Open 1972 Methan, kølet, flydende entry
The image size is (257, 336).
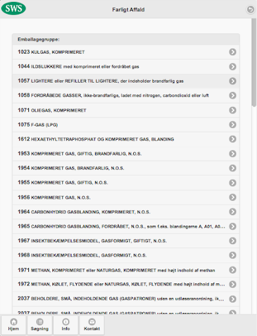pos(126,284)
